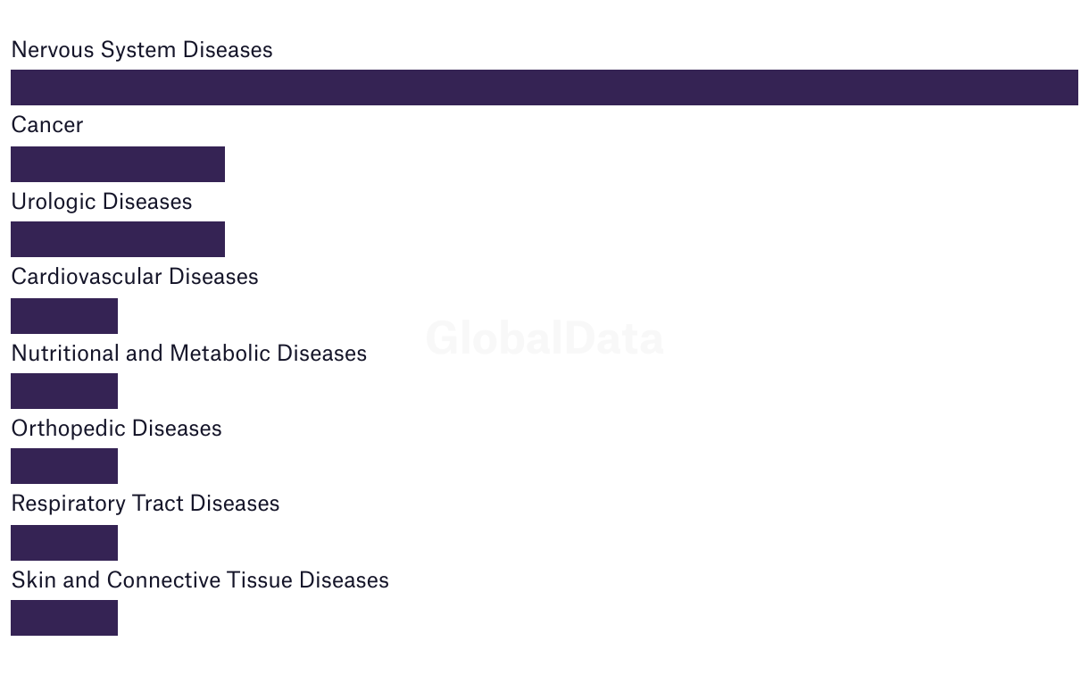
Task: Select the Orthopedic Diseases bar
Action: (64, 466)
